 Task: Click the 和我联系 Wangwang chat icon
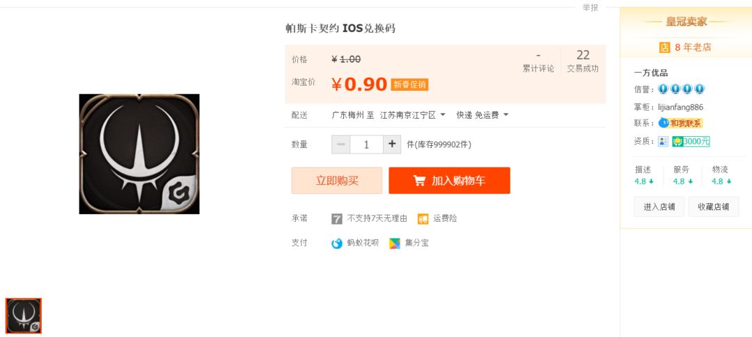(x=680, y=123)
